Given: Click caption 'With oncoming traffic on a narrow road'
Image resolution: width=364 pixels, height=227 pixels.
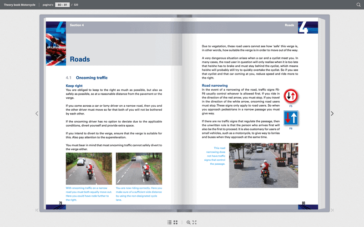Looking at the screenshot, I should click(89, 194).
